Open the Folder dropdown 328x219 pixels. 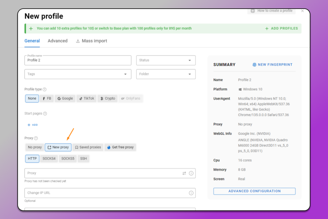[x=166, y=74]
